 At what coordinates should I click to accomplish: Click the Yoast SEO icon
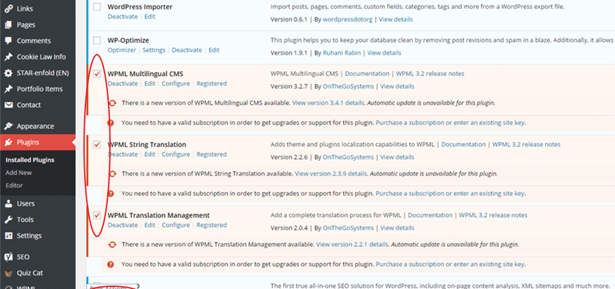tap(8, 257)
